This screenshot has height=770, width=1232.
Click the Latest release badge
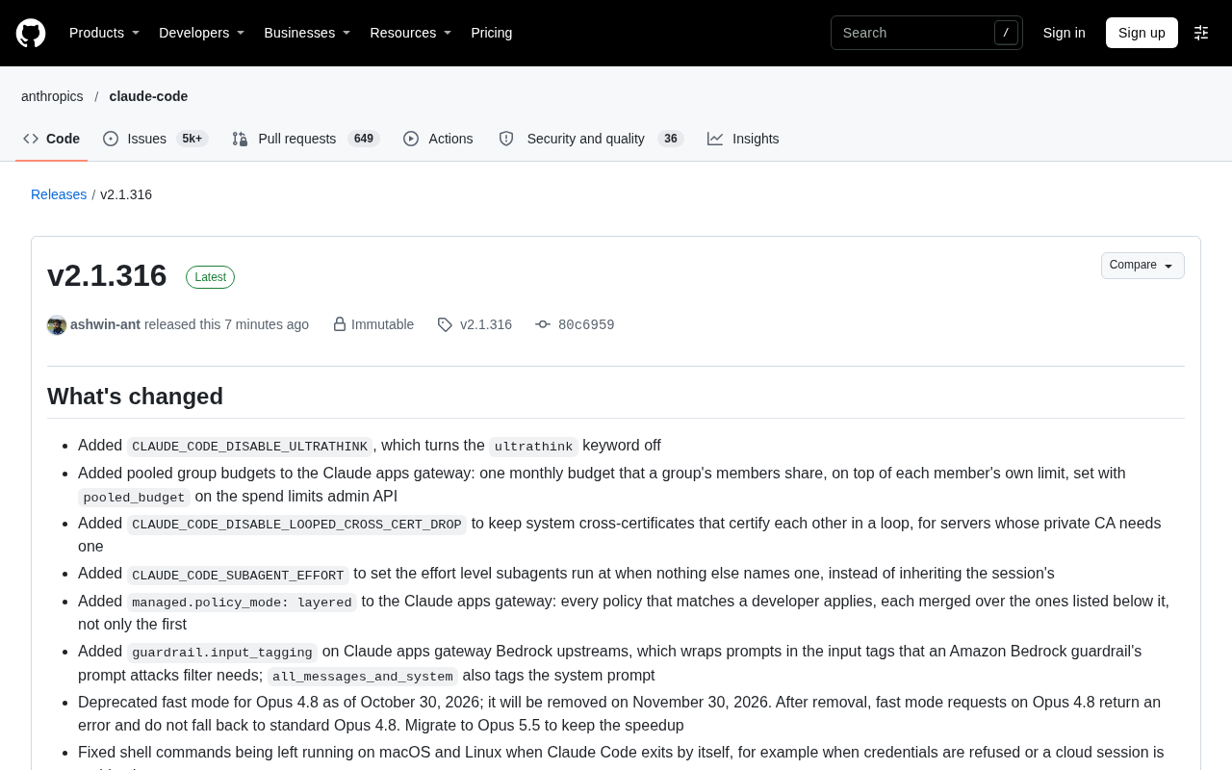pos(210,277)
